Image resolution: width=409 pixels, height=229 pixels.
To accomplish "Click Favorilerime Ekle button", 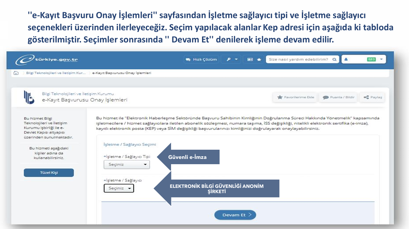I will point(296,97).
